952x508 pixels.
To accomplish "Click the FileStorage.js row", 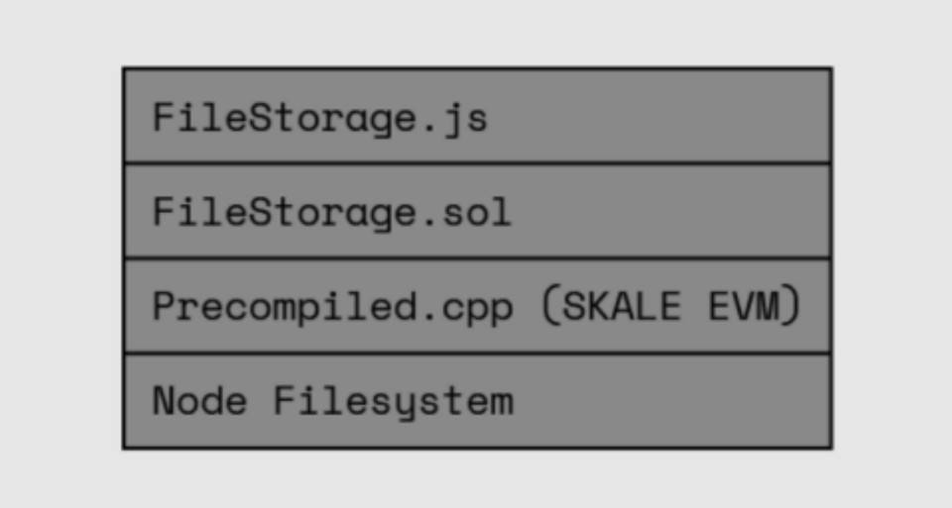I will (477, 115).
